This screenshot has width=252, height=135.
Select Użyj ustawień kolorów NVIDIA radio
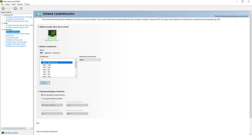(42, 99)
